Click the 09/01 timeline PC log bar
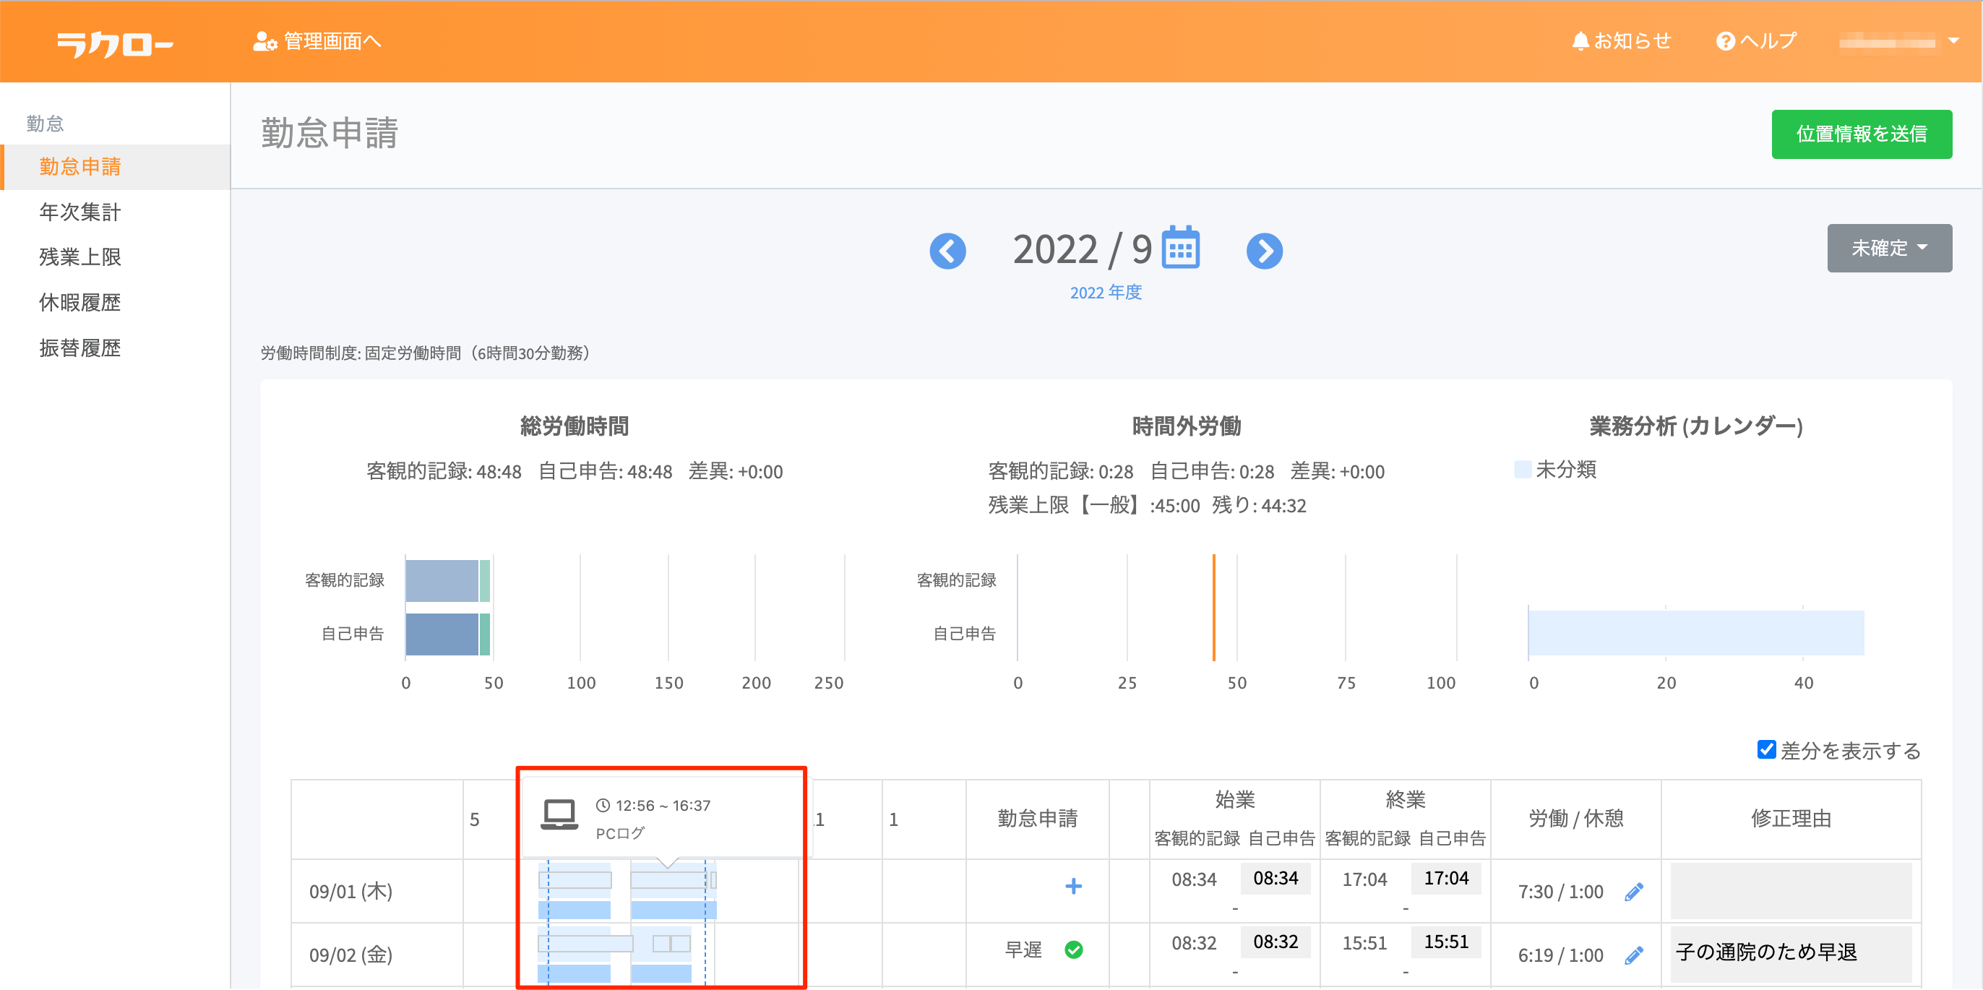Viewport: 1983px width, 990px height. click(668, 880)
